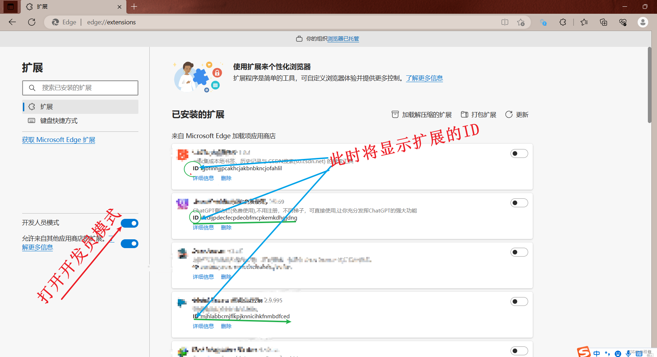Click 打包扩展 button
The width and height of the screenshot is (657, 357).
point(479,115)
